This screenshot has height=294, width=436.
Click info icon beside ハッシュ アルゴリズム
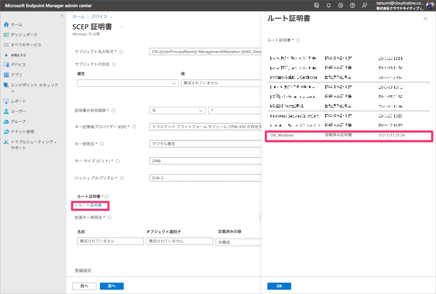122,178
